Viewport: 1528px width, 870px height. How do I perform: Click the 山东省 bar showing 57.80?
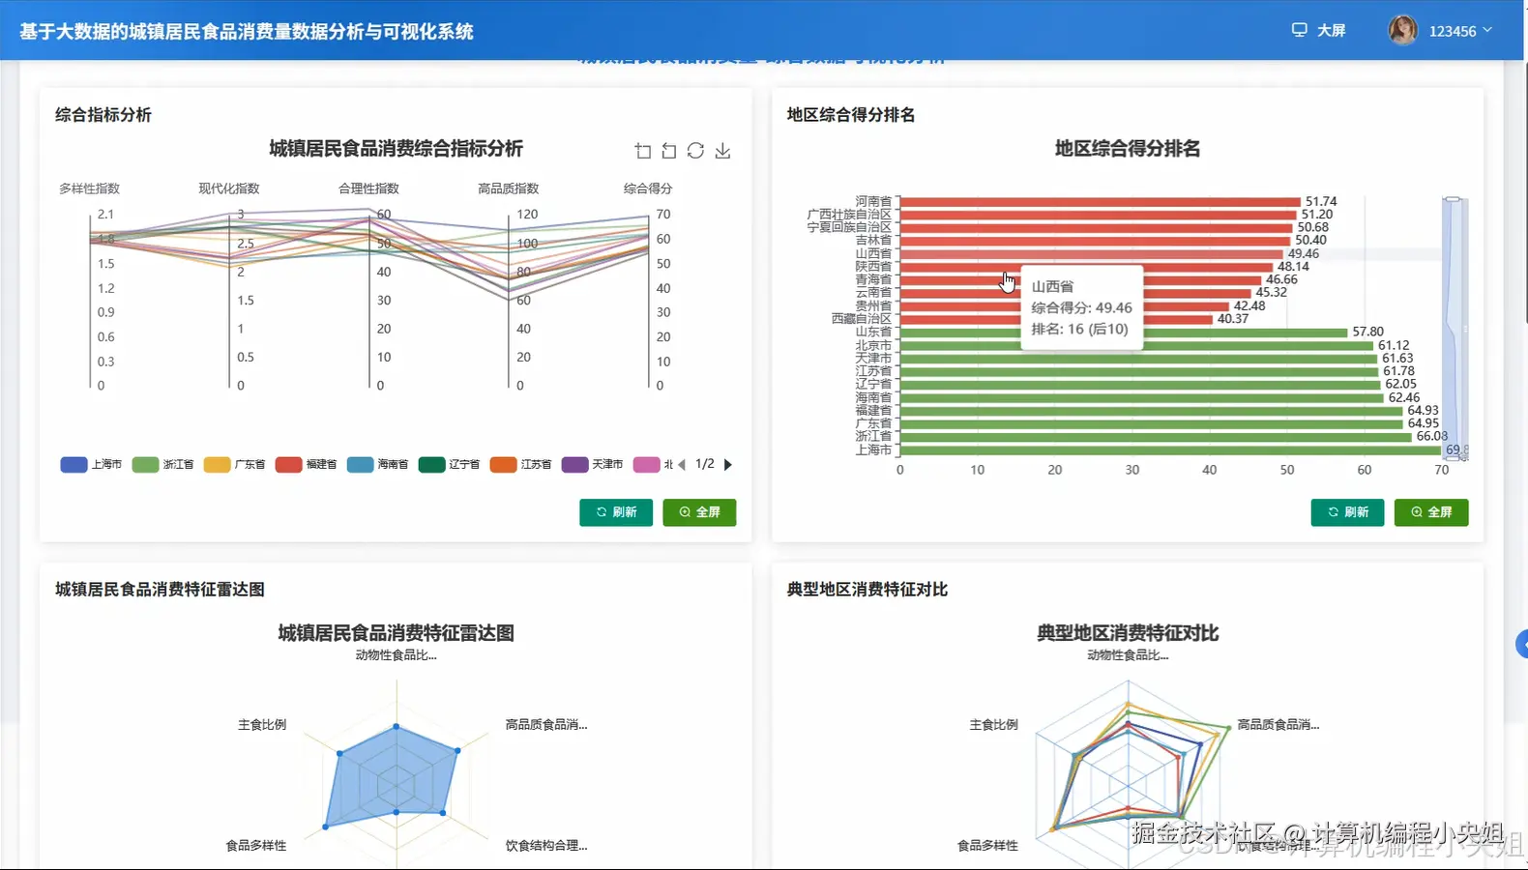tap(1124, 333)
